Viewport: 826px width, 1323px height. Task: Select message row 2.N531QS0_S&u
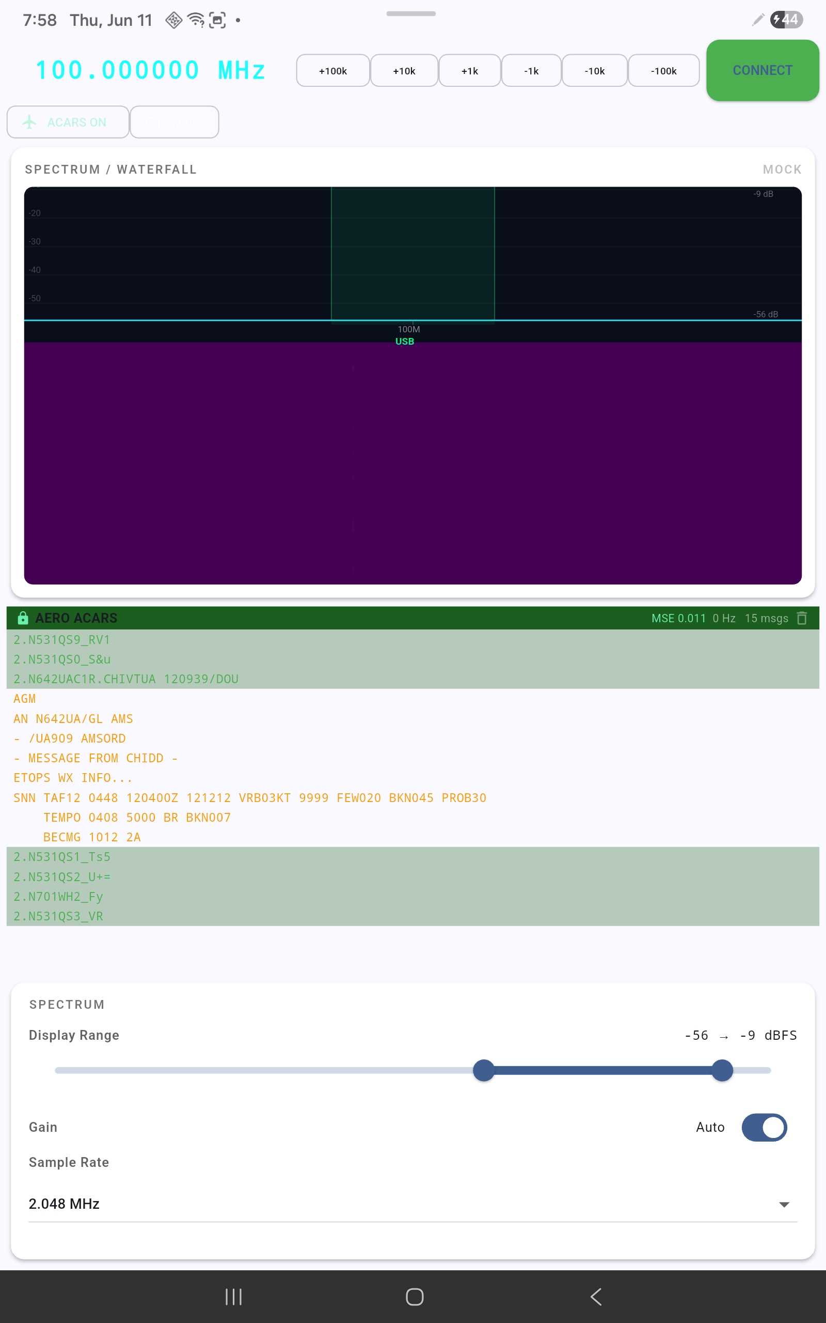413,659
